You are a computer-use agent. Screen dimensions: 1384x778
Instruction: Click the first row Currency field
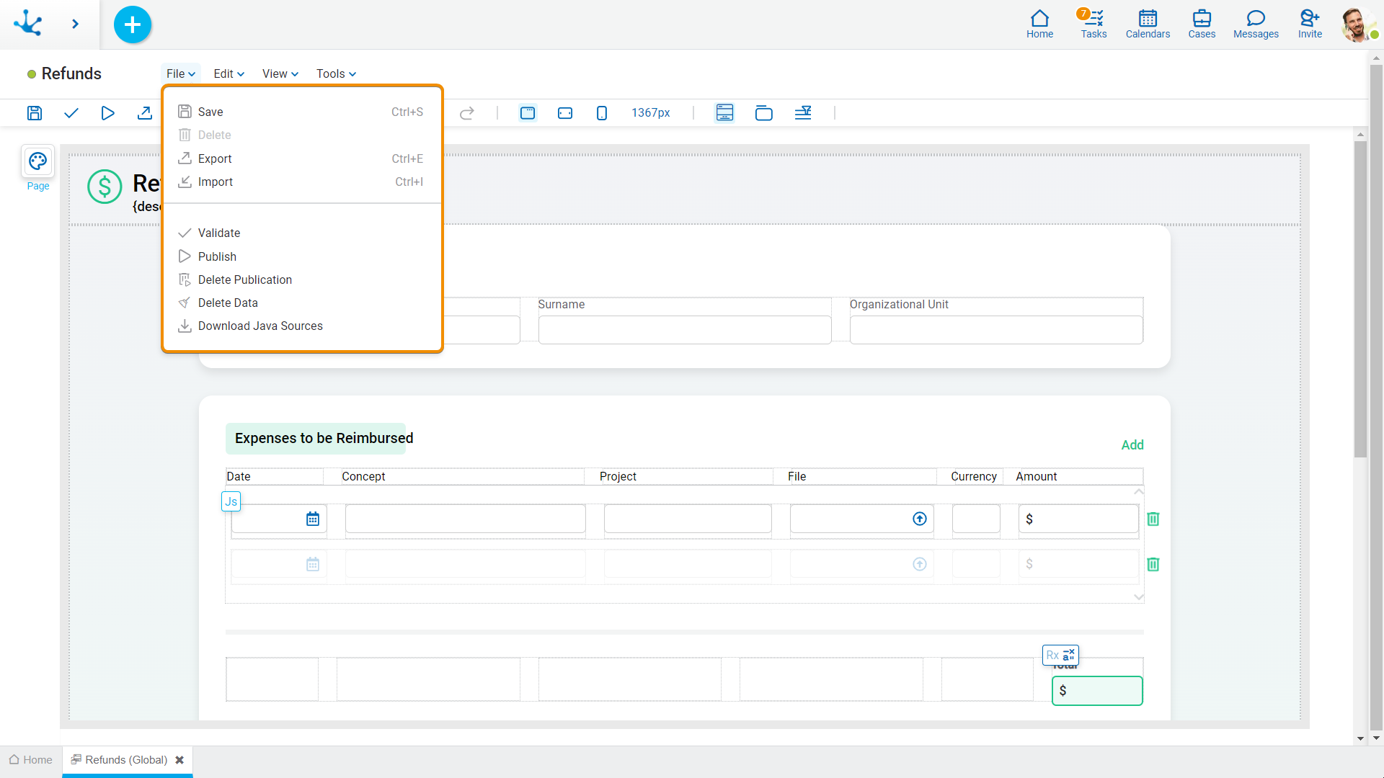[x=976, y=519]
